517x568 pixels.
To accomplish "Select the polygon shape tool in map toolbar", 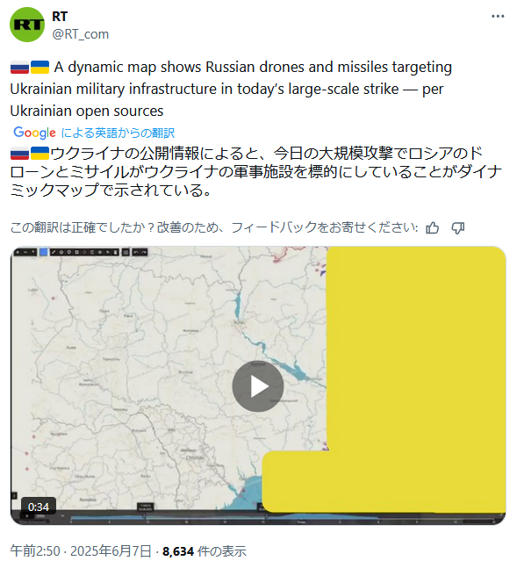I will coord(61,252).
